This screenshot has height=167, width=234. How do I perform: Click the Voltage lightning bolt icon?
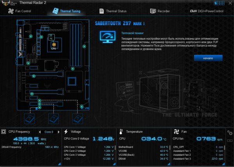point(66,132)
